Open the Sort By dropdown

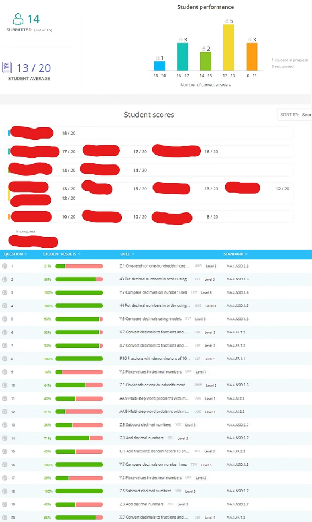(x=294, y=115)
